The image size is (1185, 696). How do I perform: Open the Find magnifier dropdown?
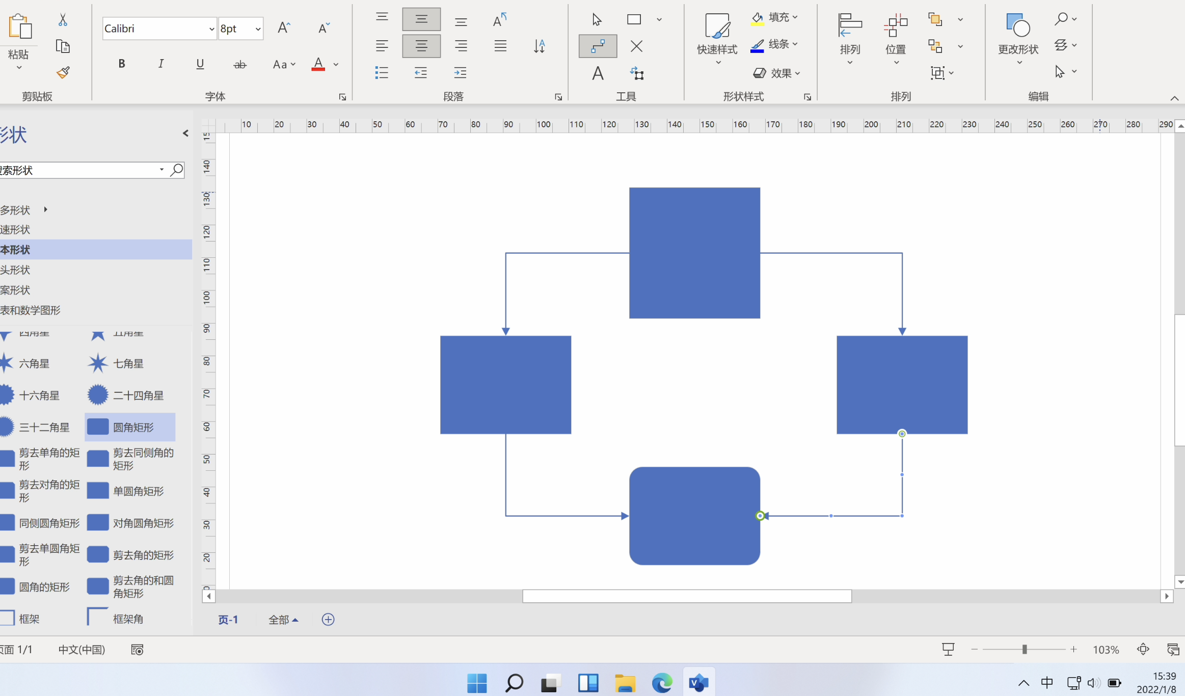(1065, 19)
